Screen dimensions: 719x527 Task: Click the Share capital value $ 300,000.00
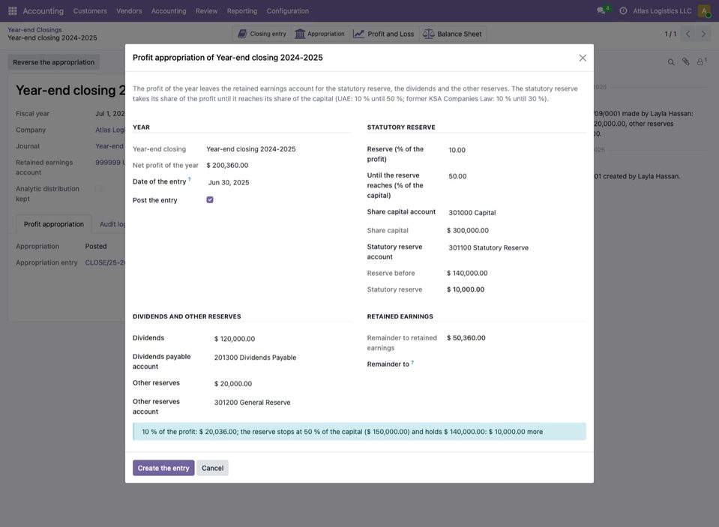coord(468,230)
